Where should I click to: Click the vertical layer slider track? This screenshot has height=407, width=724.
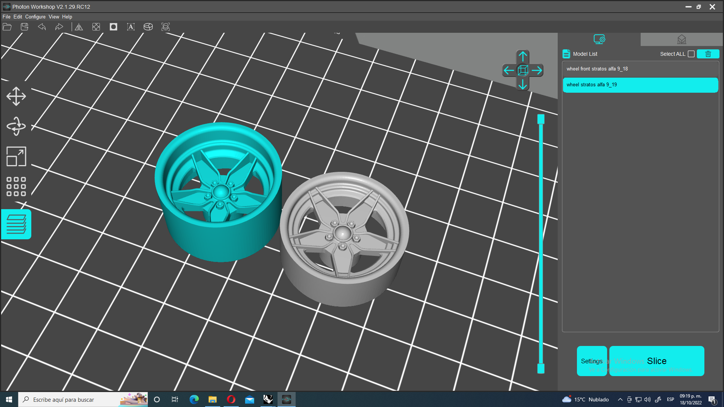[x=541, y=244]
